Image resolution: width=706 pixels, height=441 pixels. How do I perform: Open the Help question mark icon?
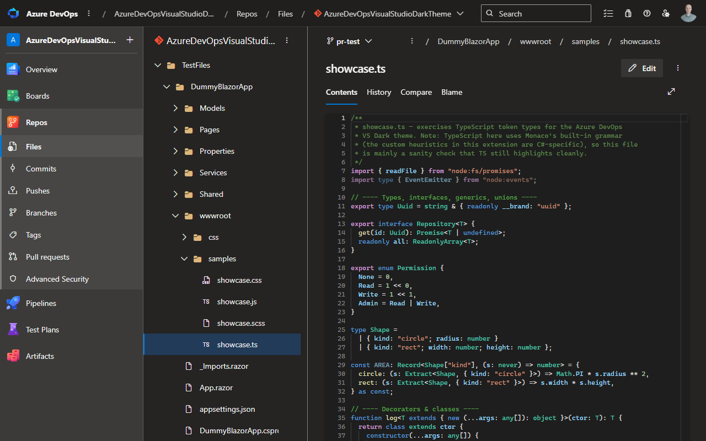click(647, 13)
